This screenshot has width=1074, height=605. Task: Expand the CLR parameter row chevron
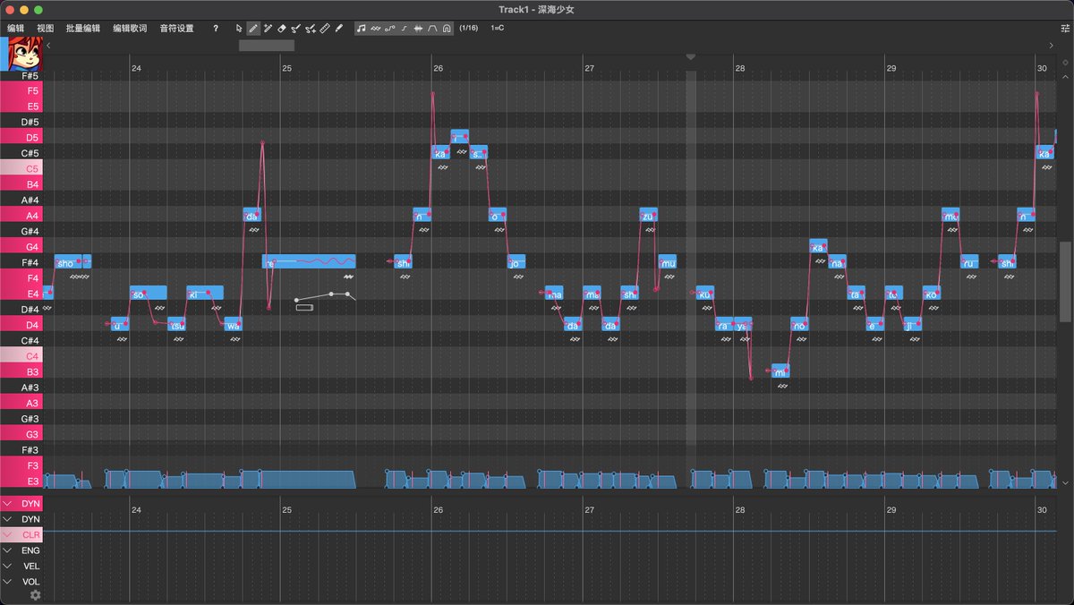click(8, 534)
